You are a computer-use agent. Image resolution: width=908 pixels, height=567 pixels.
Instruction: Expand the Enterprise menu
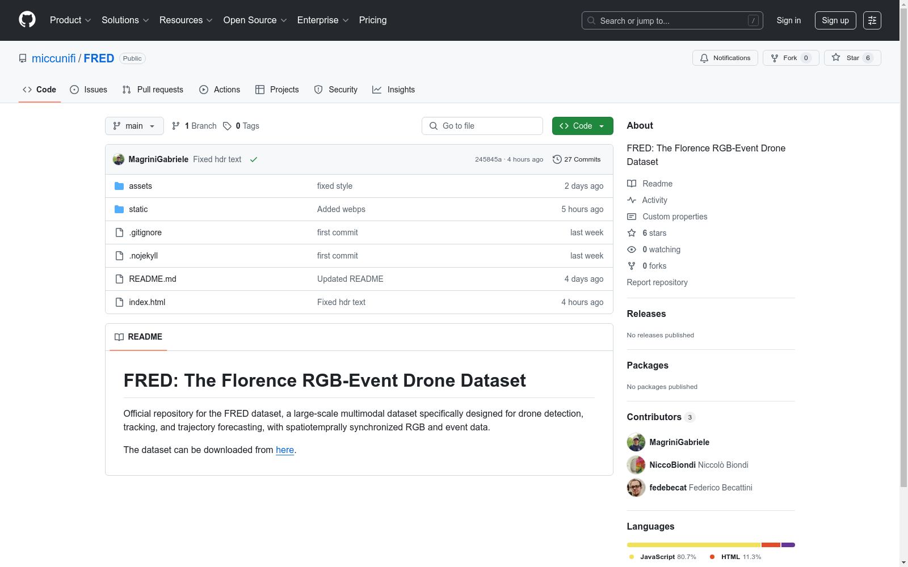tap(323, 20)
